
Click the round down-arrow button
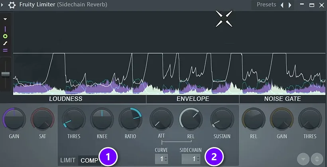(x=303, y=159)
